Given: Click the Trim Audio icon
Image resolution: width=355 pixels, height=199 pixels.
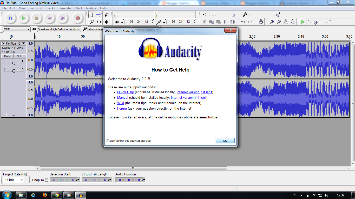Looking at the screenshot, I should click(x=225, y=22).
